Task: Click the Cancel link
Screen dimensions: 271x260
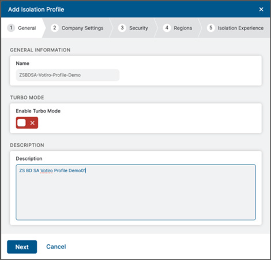Action: coord(56,247)
